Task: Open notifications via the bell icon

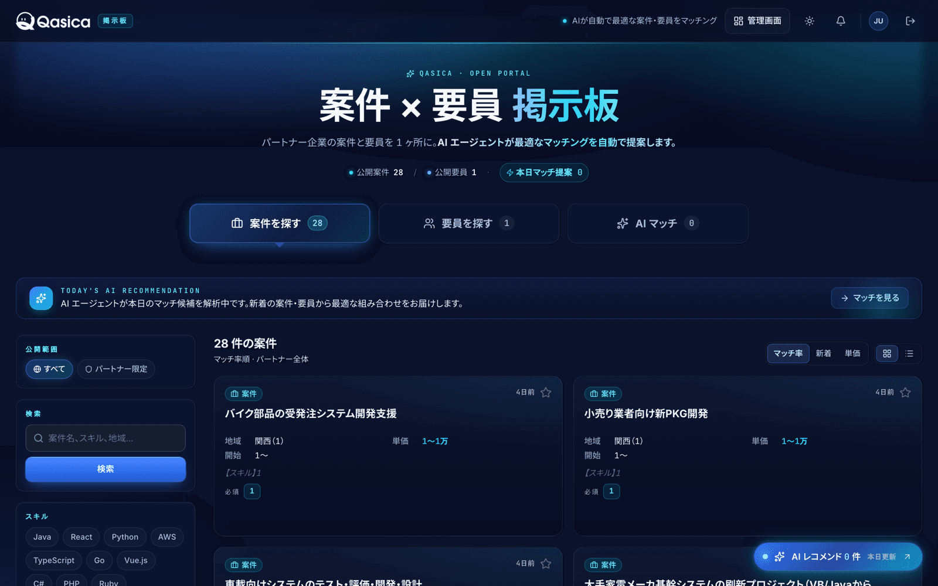Action: pos(841,21)
